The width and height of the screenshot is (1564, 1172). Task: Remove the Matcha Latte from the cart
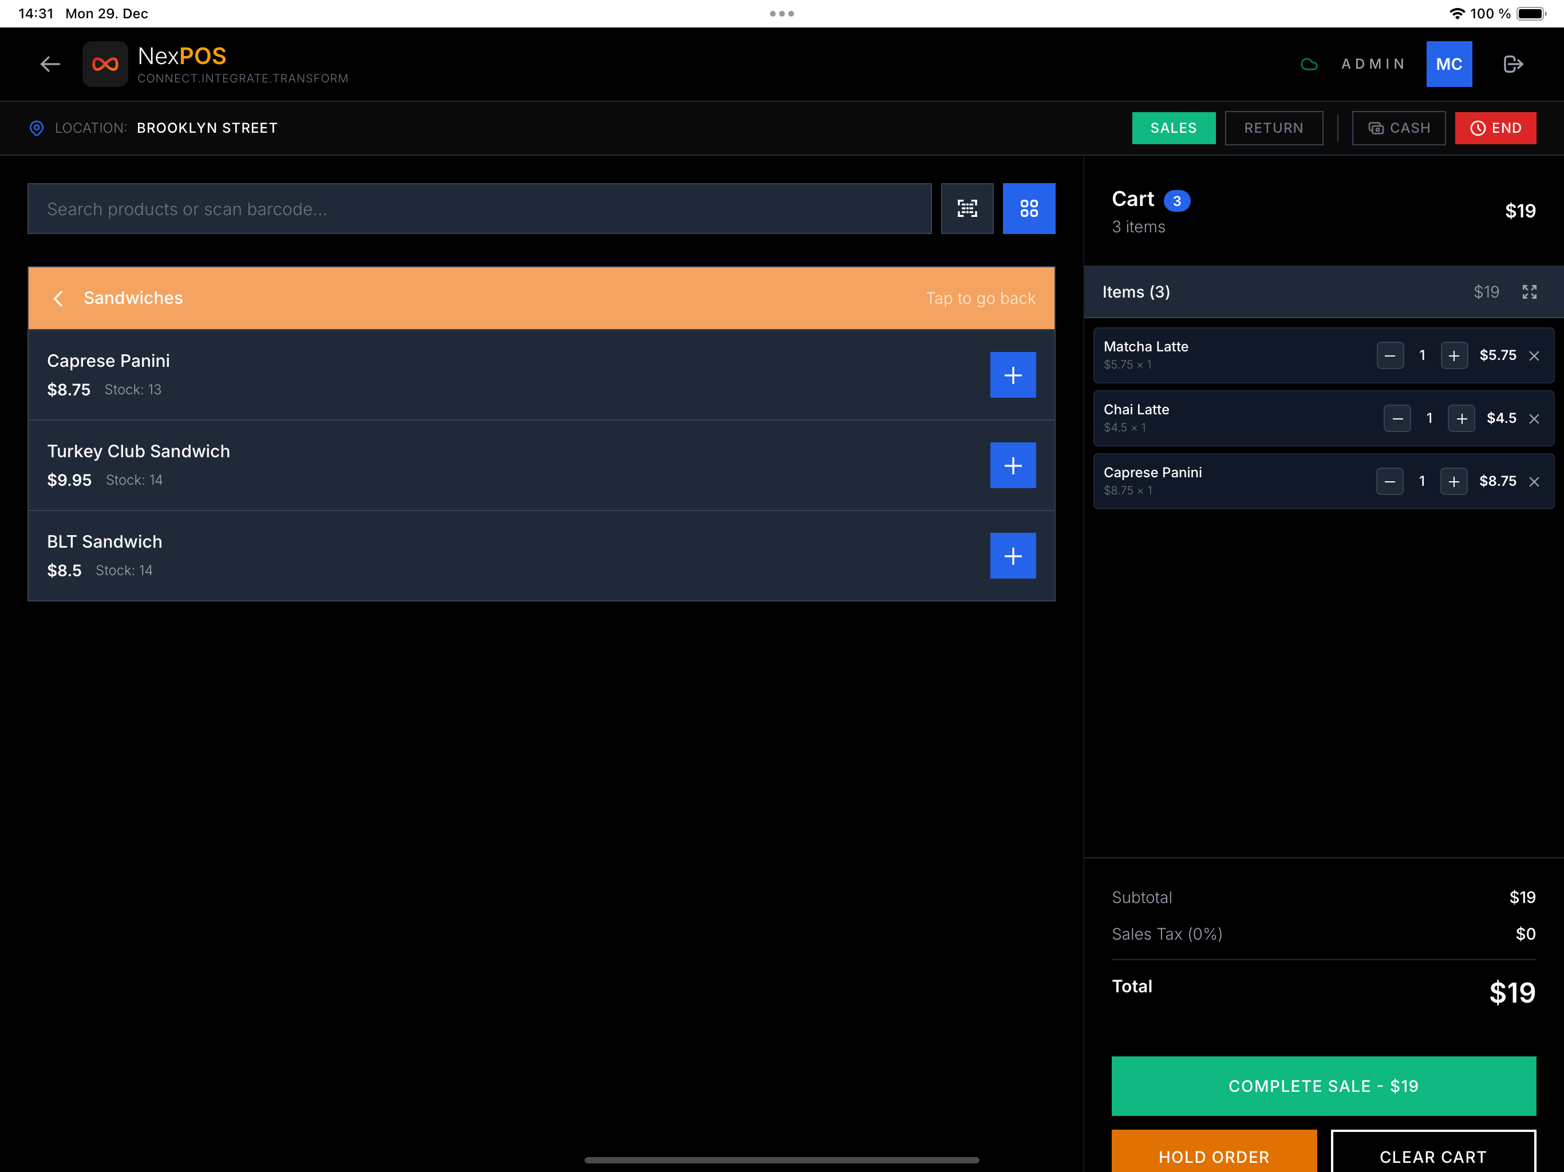point(1535,355)
